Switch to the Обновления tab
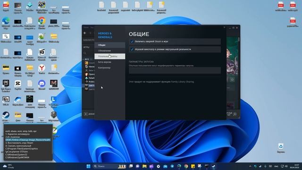This screenshot has height=170, width=302. pos(110,51)
